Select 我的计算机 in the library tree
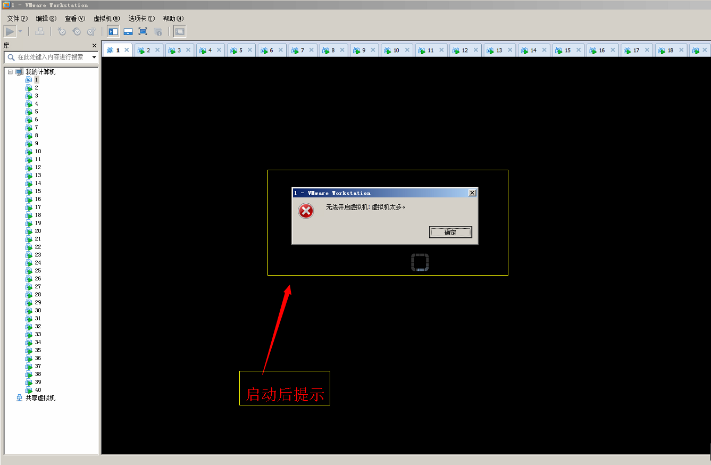 point(40,72)
